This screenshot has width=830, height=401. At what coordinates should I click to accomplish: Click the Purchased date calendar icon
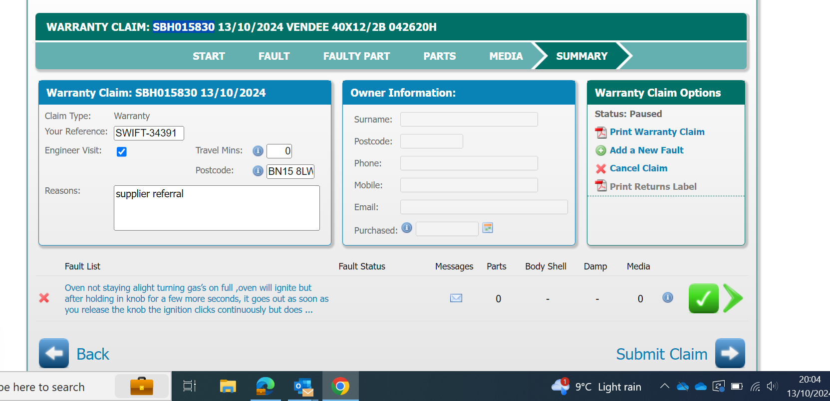coord(488,228)
